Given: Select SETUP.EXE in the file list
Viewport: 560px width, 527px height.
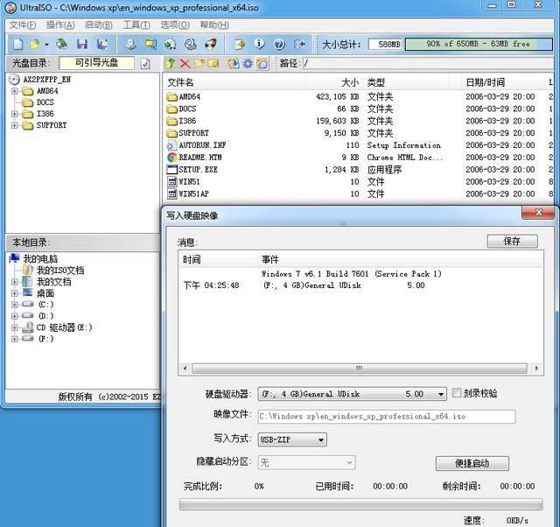Looking at the screenshot, I should [198, 169].
